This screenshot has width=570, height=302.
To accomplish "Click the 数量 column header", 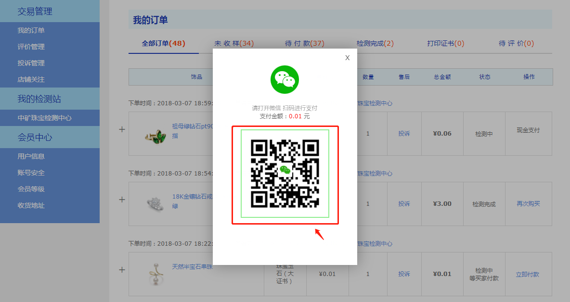I will [x=368, y=77].
